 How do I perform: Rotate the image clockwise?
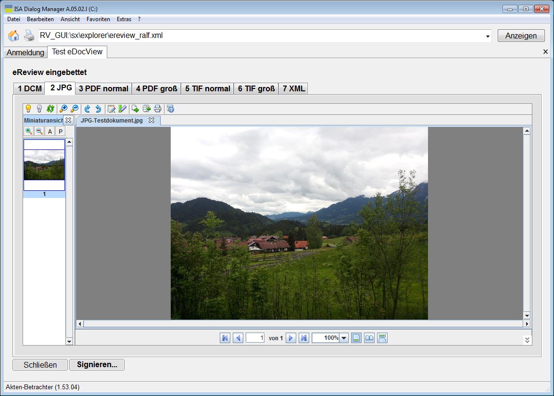[87, 109]
